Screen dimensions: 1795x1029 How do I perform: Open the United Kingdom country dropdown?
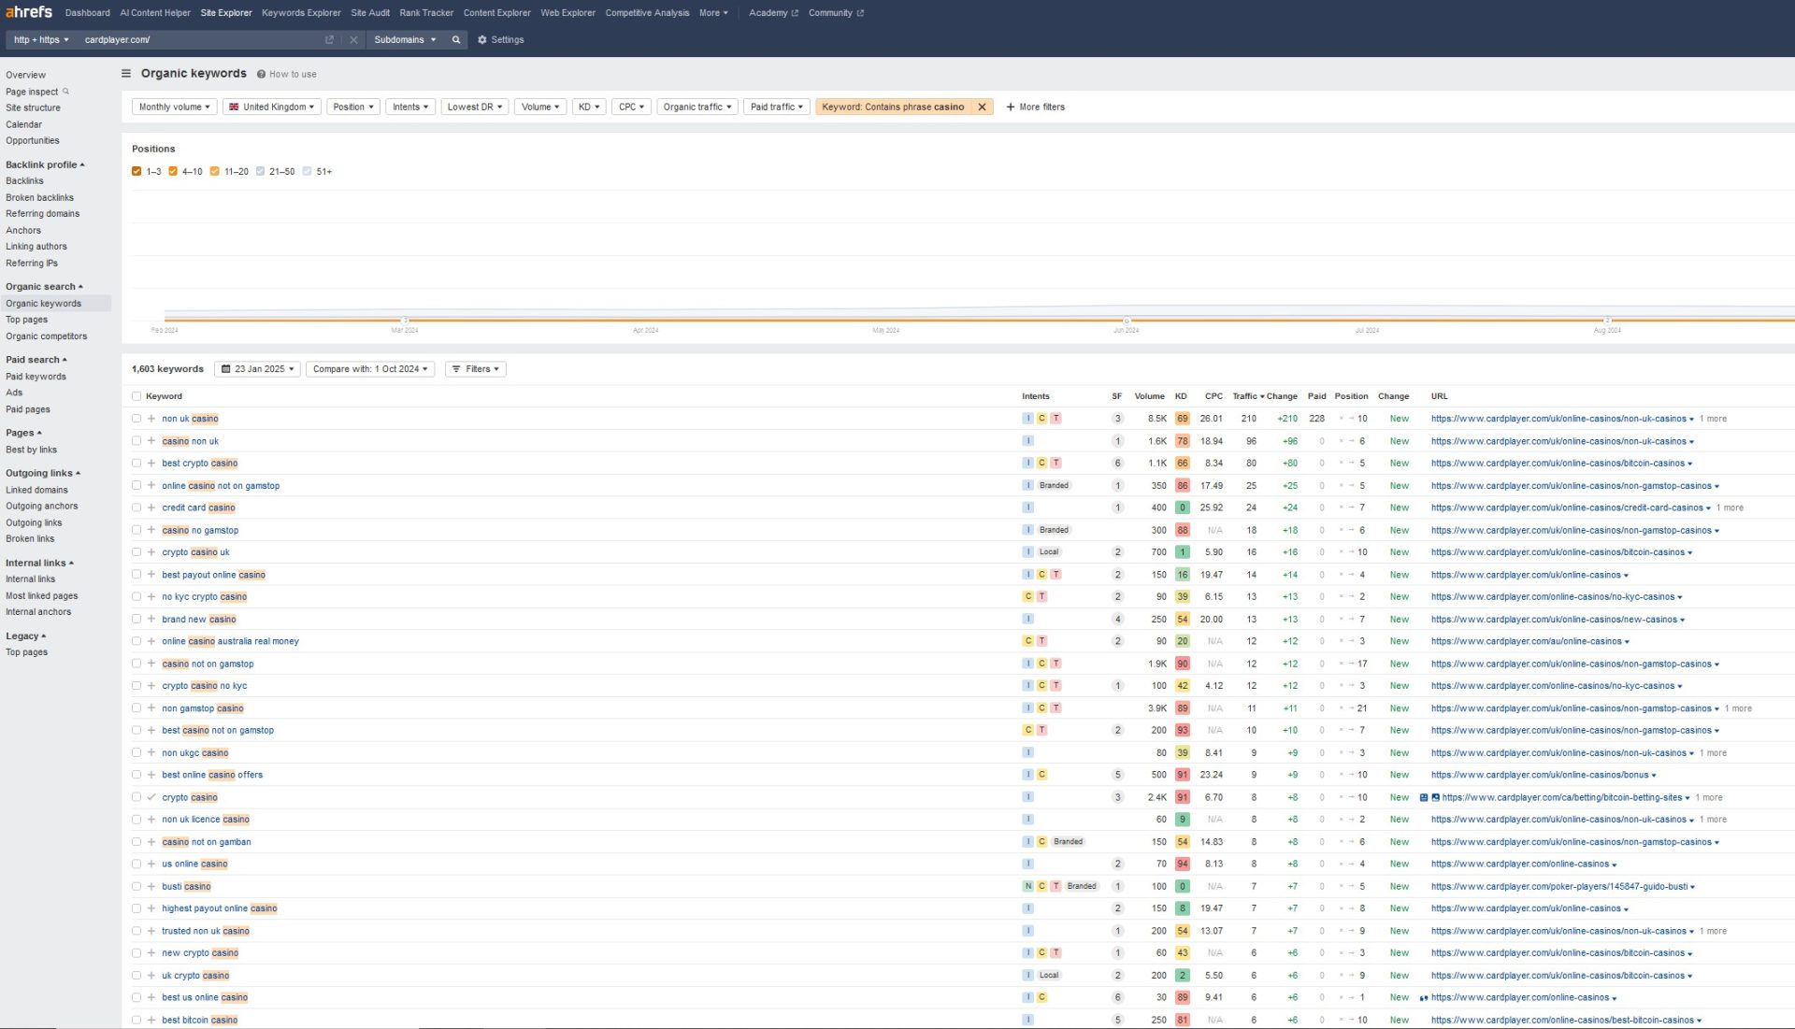point(272,107)
